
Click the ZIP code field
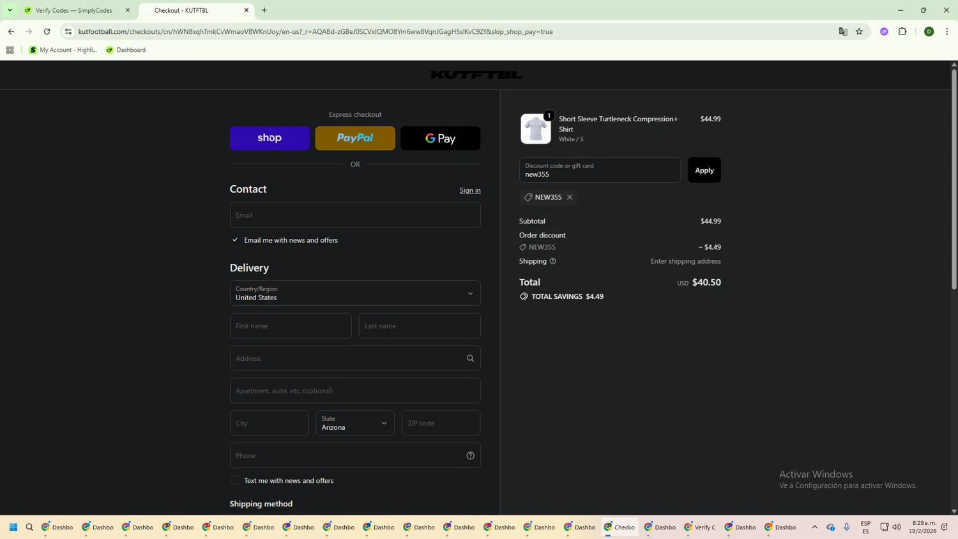pos(441,423)
